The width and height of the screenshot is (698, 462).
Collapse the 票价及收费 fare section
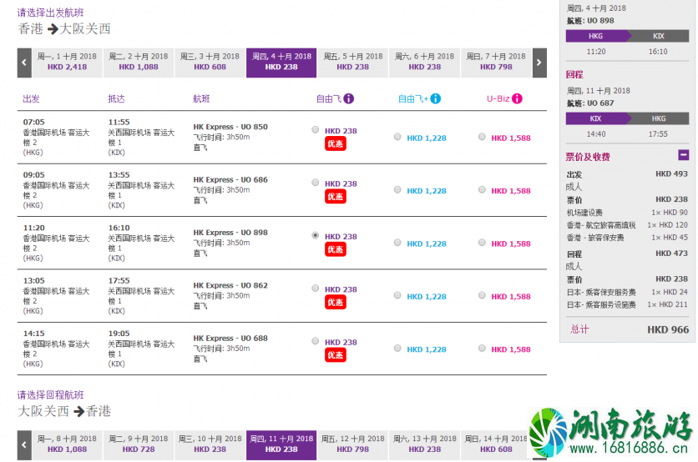click(x=683, y=155)
